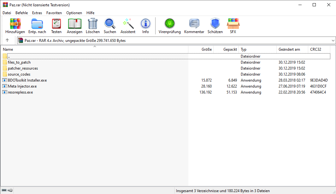Click the Hinzufügen toolbar icon
The image size is (336, 194).
tap(15, 26)
